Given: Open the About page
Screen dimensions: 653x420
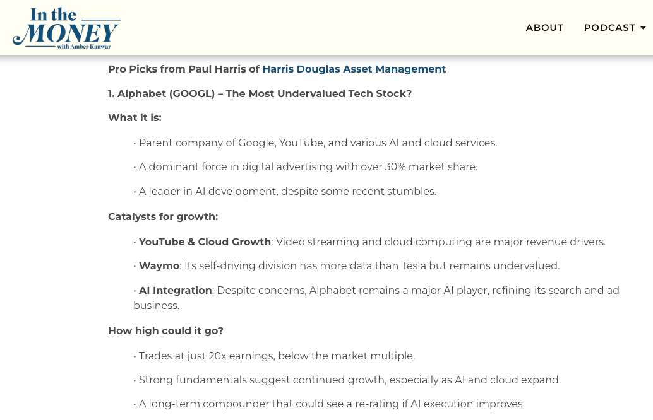Looking at the screenshot, I should [544, 28].
